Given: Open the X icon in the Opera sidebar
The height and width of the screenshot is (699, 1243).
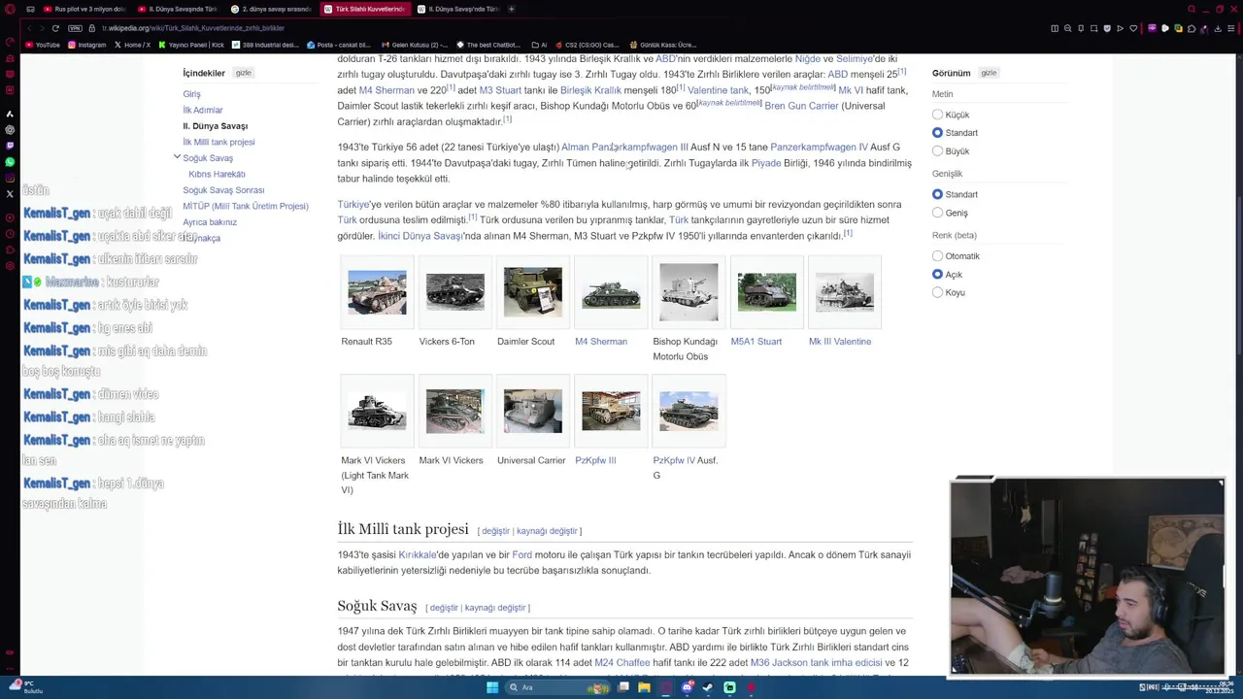Looking at the screenshot, I should pyautogui.click(x=10, y=193).
